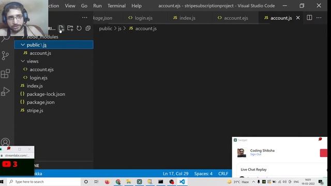Screen dimensions: 331x186
Task: Open the Terminal menu
Action: pos(116,6)
